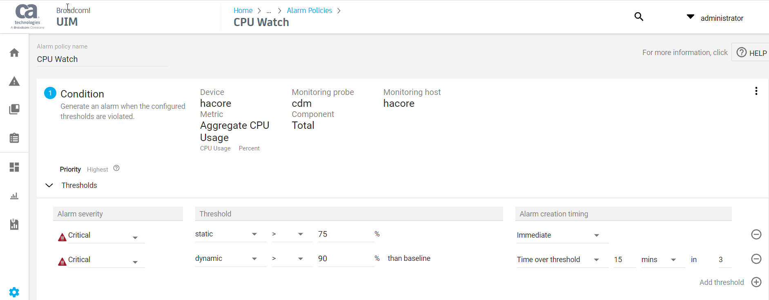Screen dimensions: 769x300
Task: Open Settings via the gear icon
Action: coord(14,292)
